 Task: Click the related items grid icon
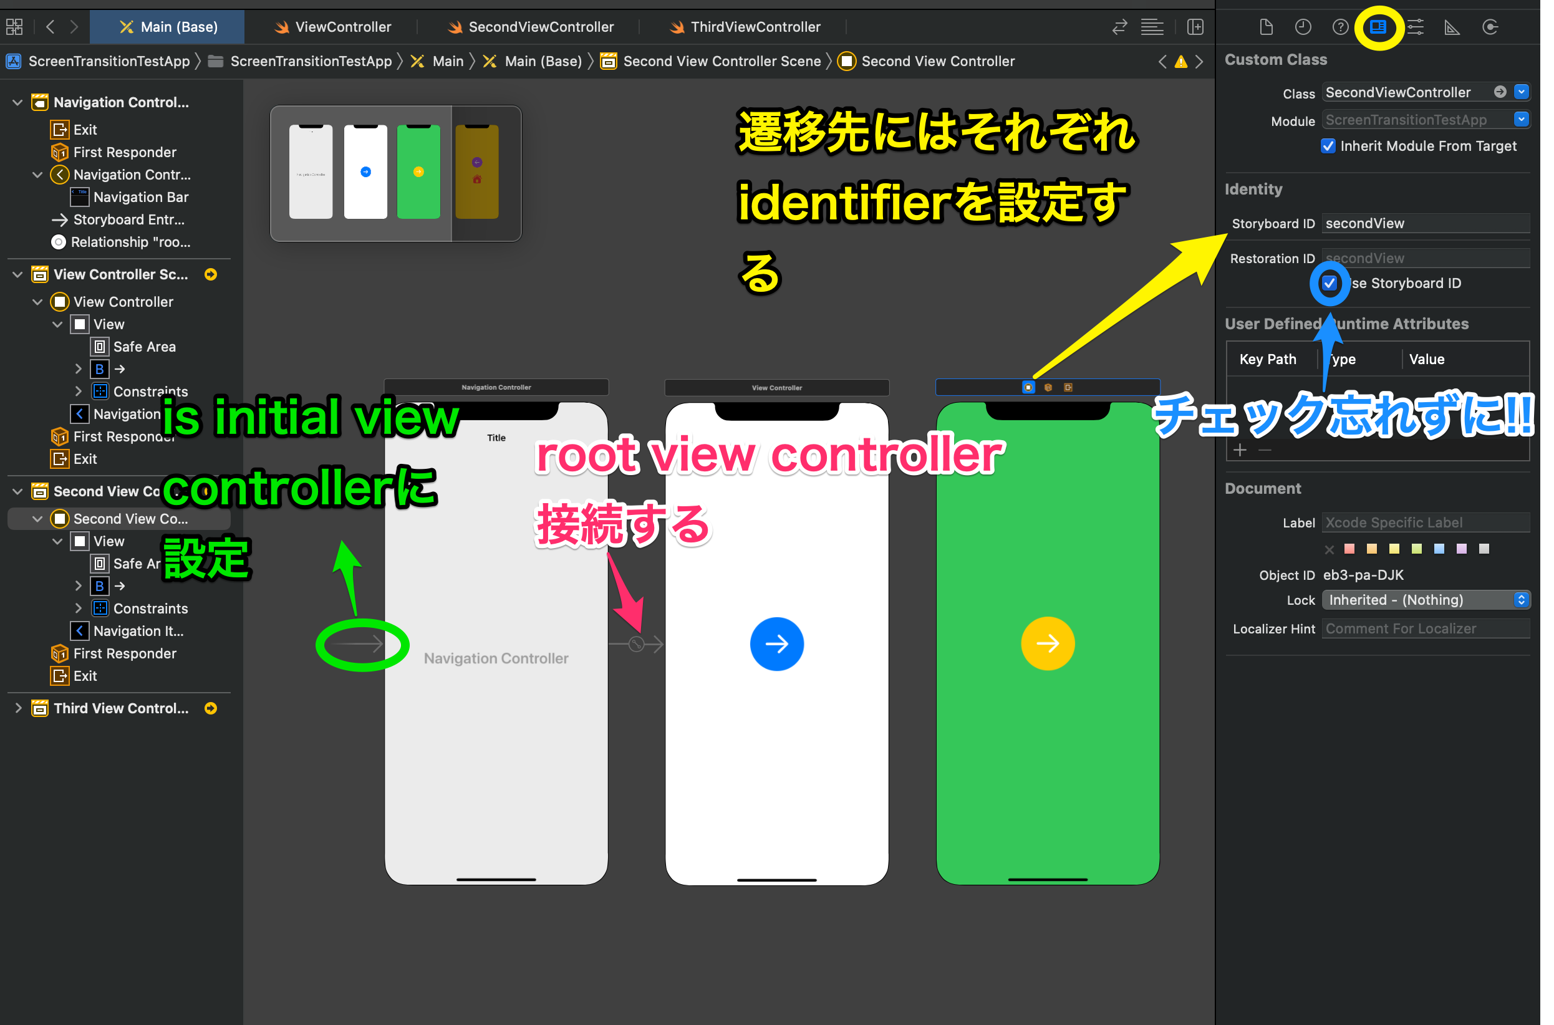(x=14, y=27)
